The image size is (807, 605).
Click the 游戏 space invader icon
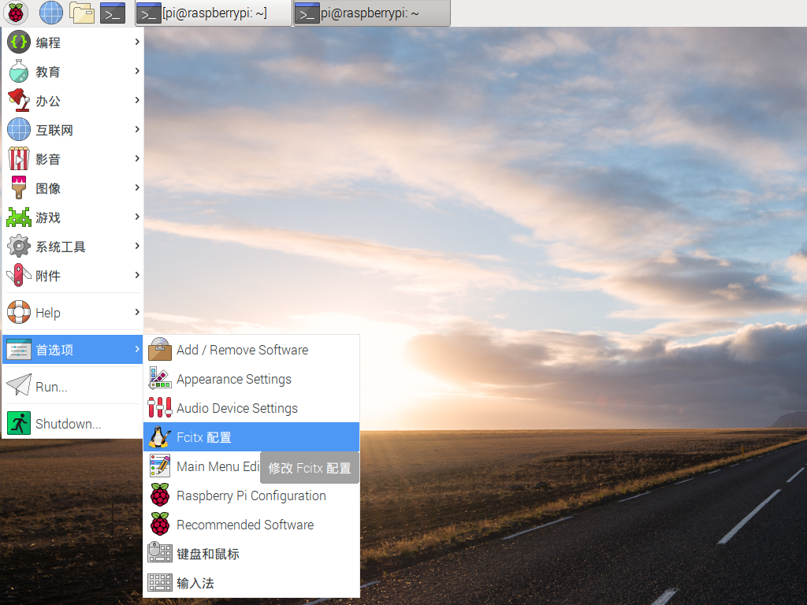point(19,217)
